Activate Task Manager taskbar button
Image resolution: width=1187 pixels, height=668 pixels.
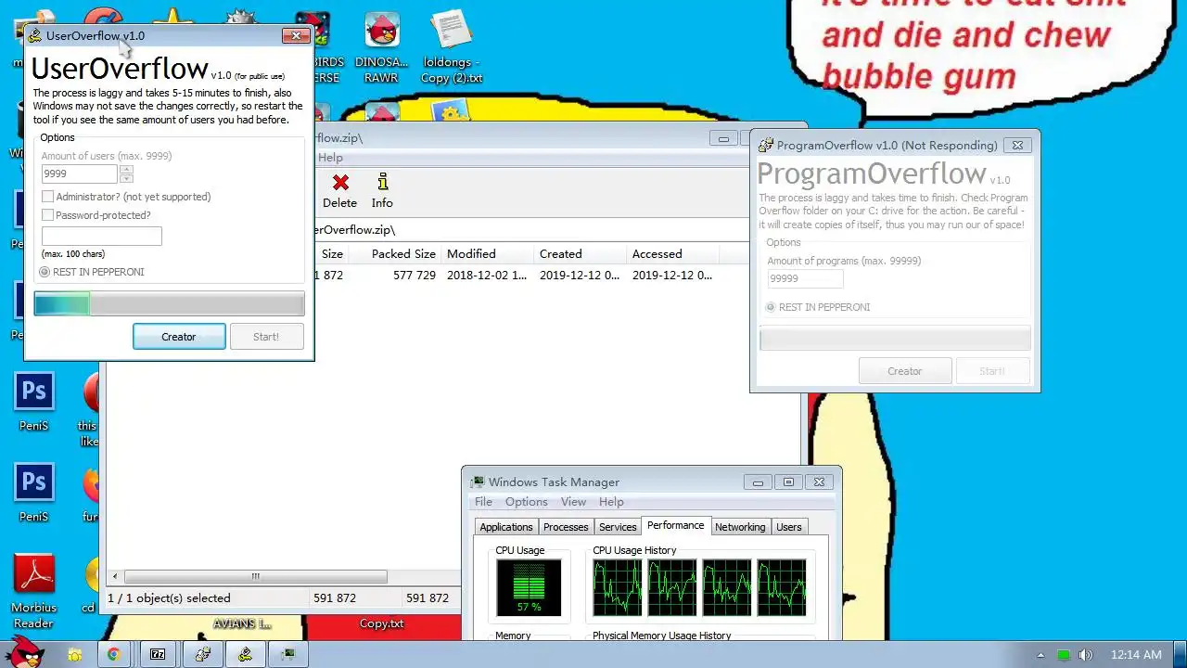287,654
